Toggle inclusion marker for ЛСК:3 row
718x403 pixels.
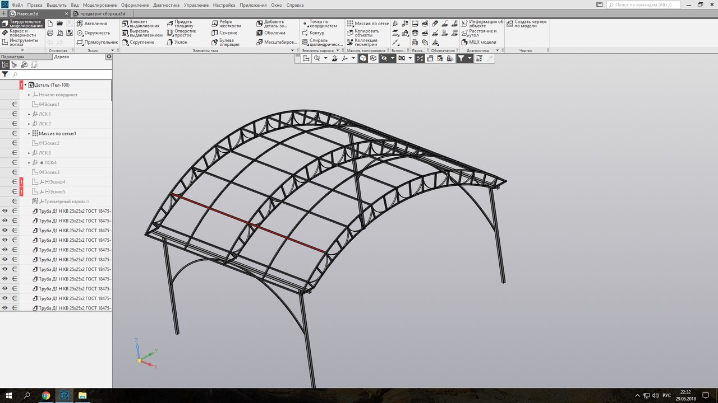coord(15,152)
